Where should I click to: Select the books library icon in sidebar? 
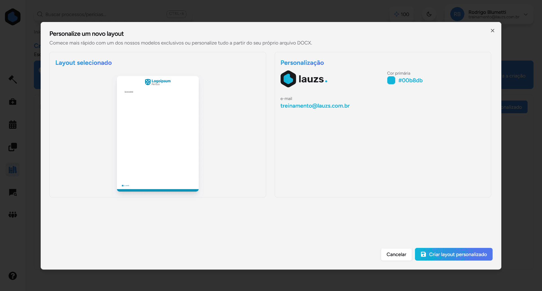click(x=13, y=170)
